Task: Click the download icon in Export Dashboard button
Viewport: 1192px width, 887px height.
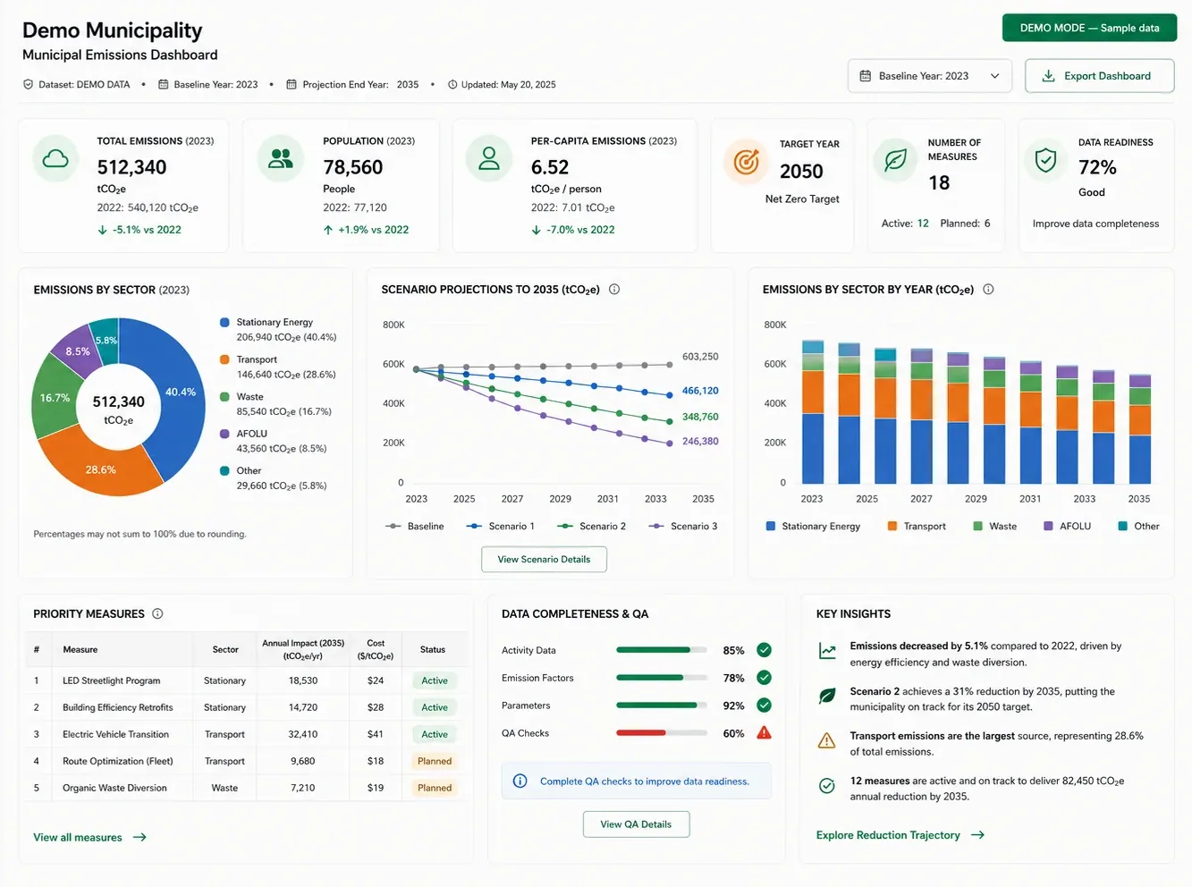Action: 1048,76
